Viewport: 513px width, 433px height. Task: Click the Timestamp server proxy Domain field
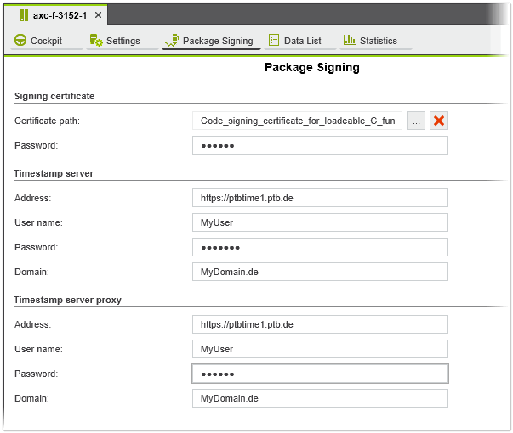(320, 398)
